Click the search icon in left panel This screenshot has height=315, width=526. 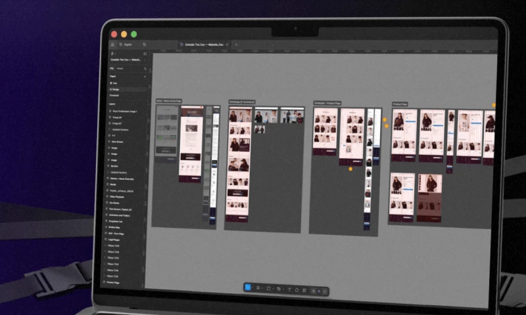click(145, 68)
